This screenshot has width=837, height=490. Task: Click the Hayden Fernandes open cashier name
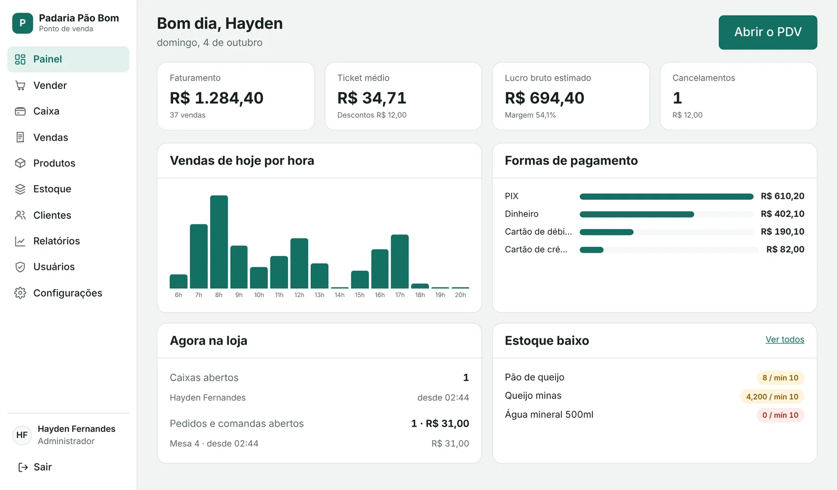pos(208,397)
